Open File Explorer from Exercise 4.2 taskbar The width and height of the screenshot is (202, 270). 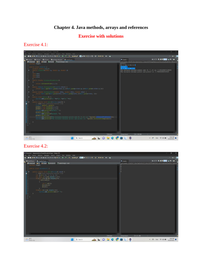tap(108, 239)
